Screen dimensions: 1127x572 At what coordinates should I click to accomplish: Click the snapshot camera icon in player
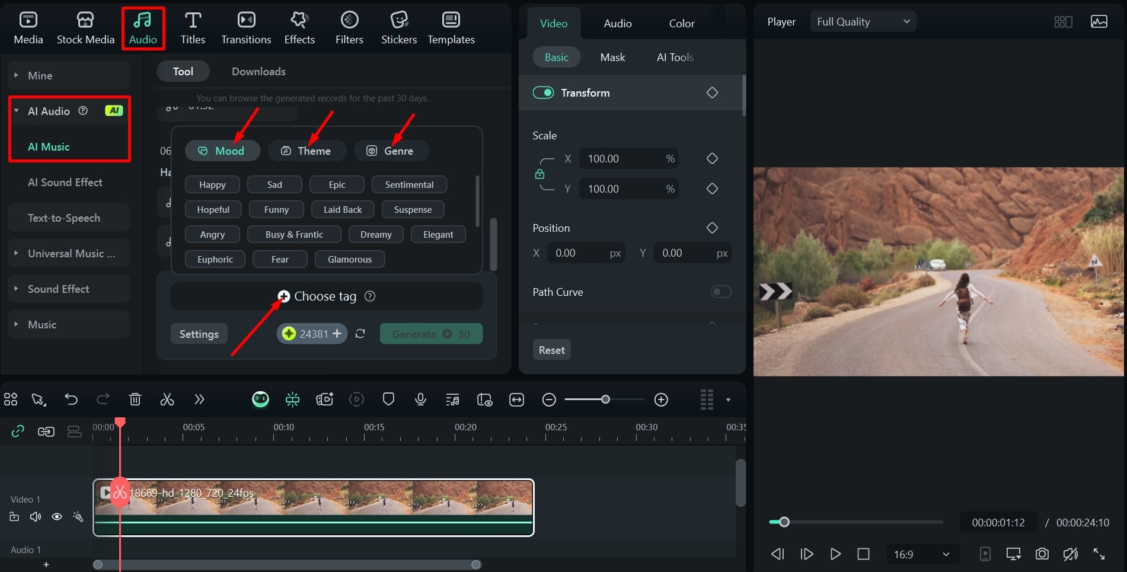click(x=1042, y=554)
